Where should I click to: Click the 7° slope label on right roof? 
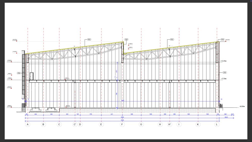(x=169, y=46)
